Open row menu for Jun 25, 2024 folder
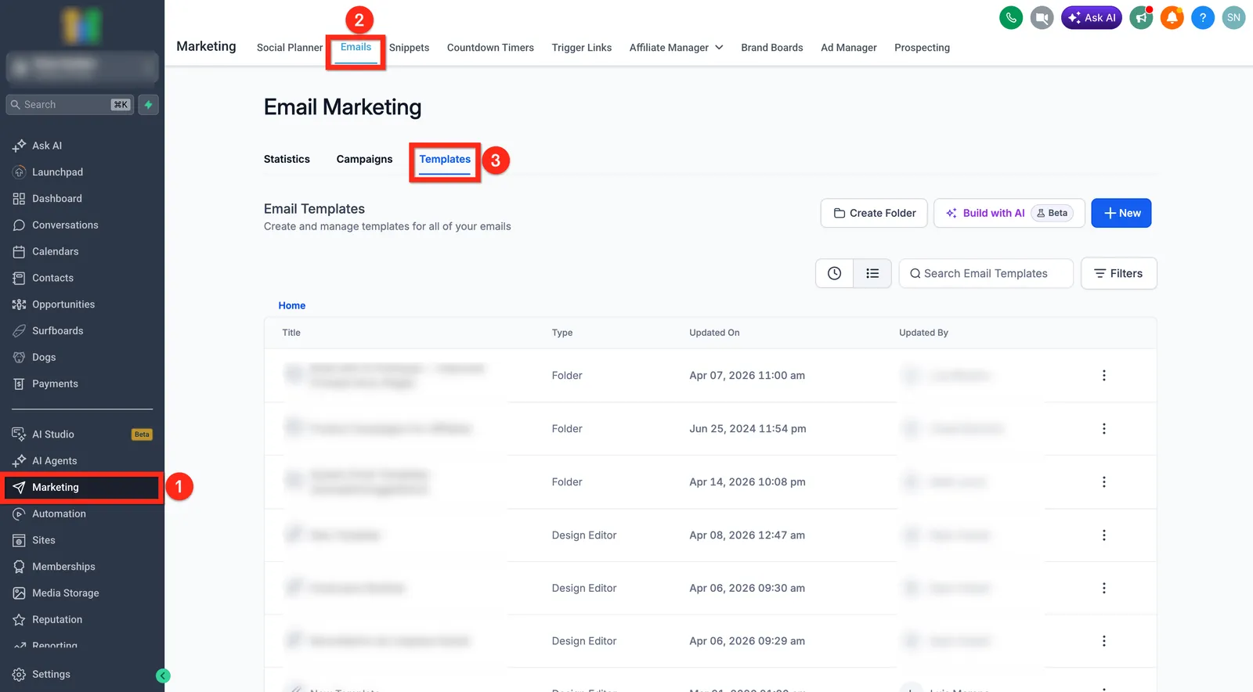Image resolution: width=1253 pixels, height=692 pixels. click(1104, 429)
